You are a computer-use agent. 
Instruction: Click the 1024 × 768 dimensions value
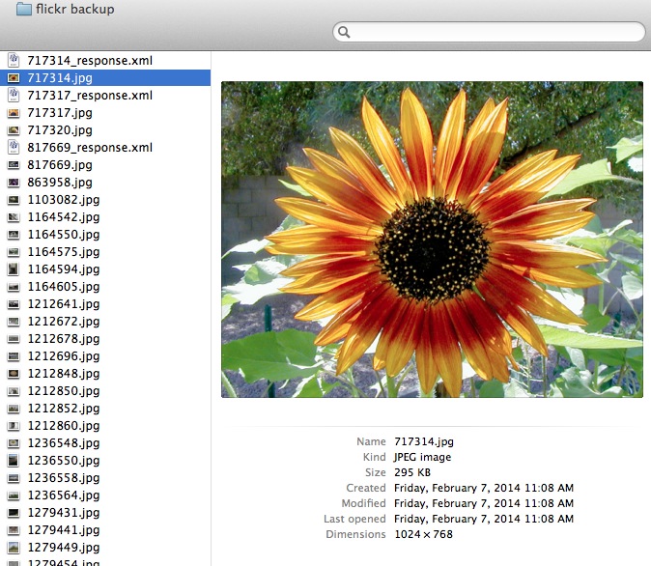click(423, 534)
